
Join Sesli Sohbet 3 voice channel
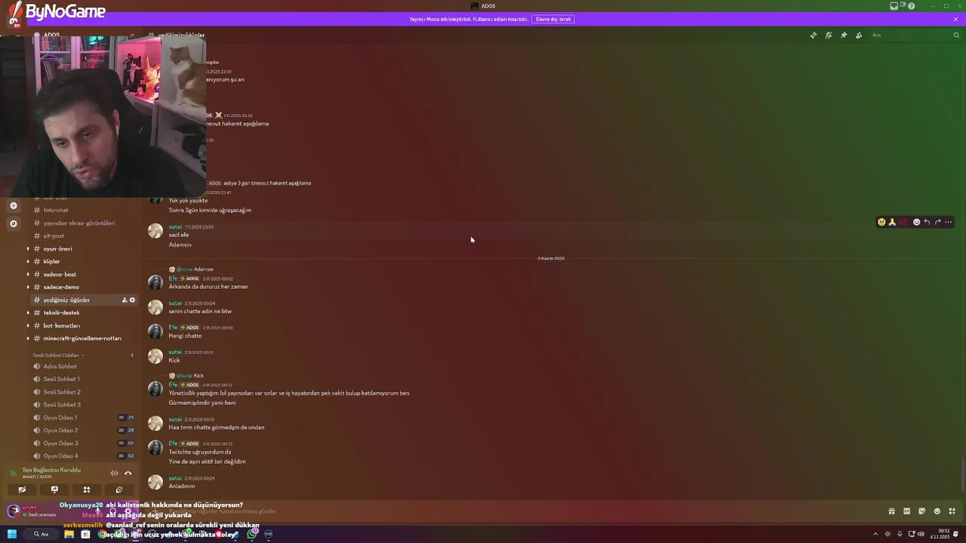click(84, 405)
